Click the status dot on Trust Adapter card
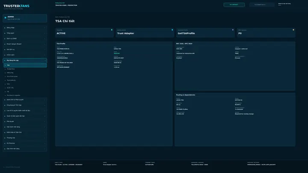 172,30
